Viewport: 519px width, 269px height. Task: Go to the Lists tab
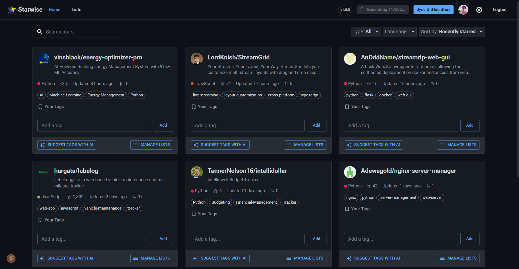(x=76, y=10)
